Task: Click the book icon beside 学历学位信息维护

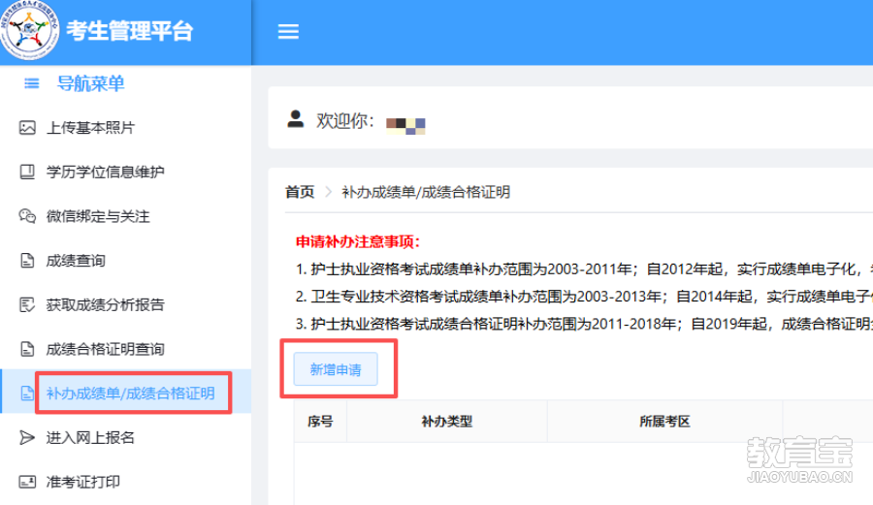Action: click(x=27, y=172)
